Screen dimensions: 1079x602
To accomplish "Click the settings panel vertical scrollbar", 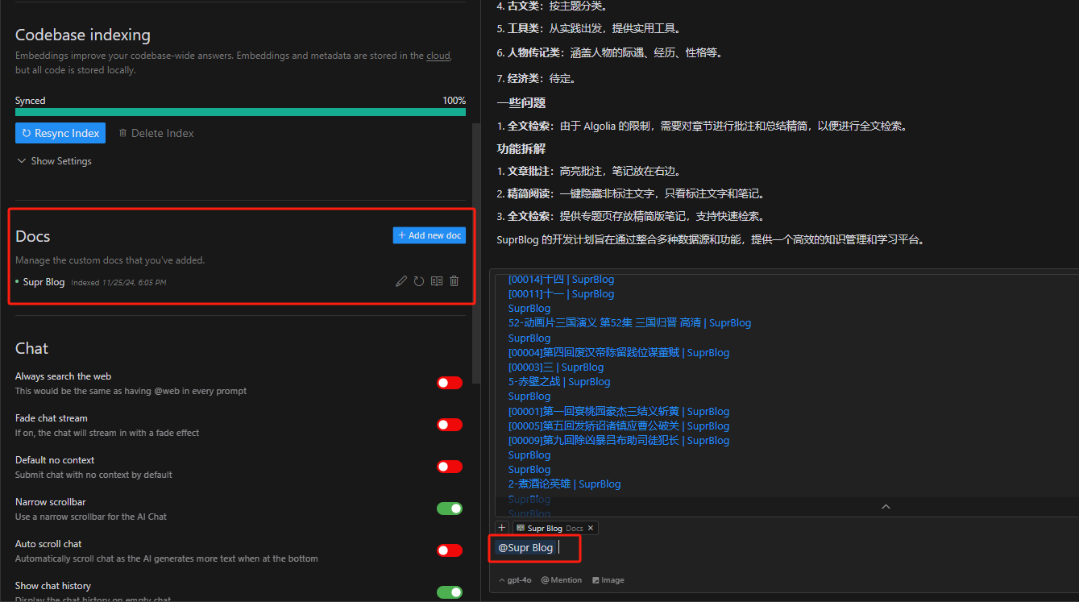I will 477,254.
